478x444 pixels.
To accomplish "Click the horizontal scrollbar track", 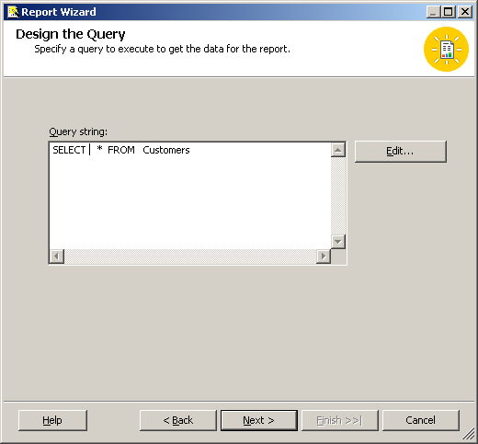I will click(190, 256).
